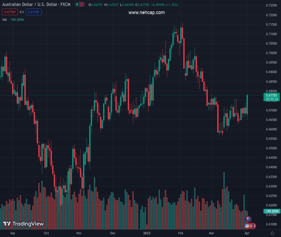Click the Vol indicator label

pyautogui.click(x=4, y=19)
